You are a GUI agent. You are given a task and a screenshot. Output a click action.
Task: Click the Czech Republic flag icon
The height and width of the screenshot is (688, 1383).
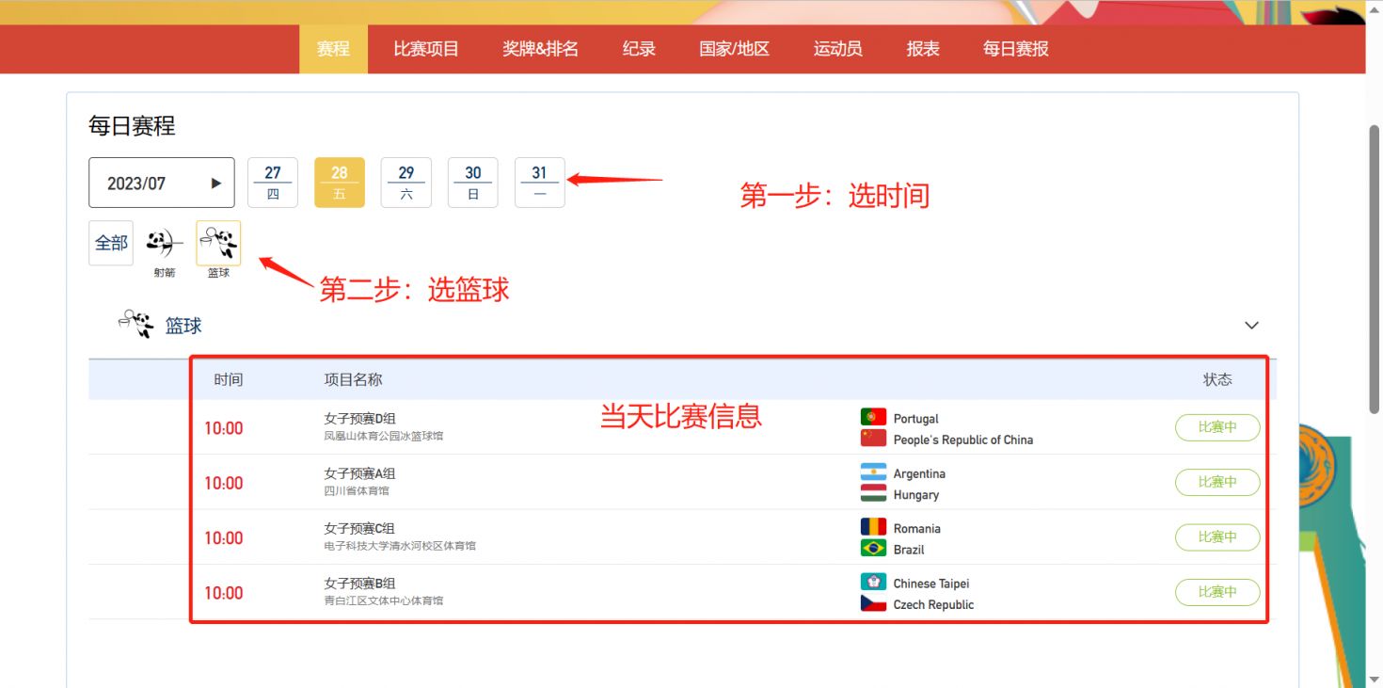pos(873,603)
